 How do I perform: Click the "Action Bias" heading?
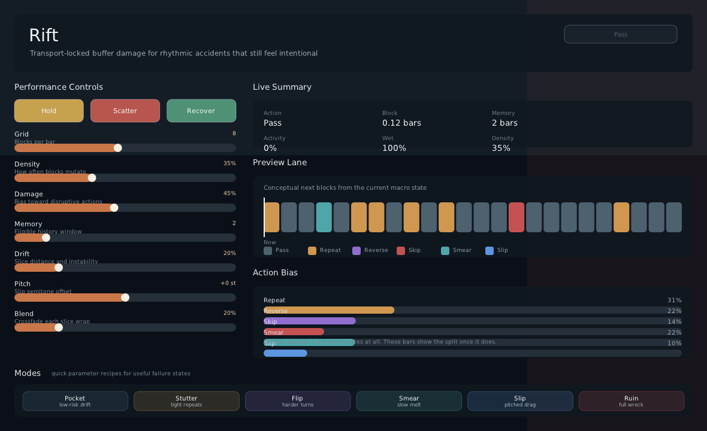tap(275, 272)
